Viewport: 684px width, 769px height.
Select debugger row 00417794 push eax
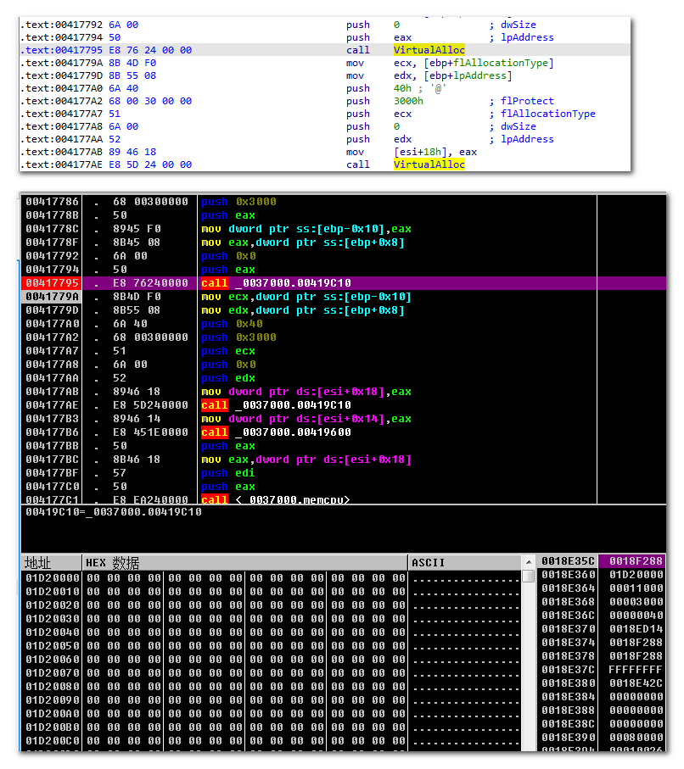[343, 270]
